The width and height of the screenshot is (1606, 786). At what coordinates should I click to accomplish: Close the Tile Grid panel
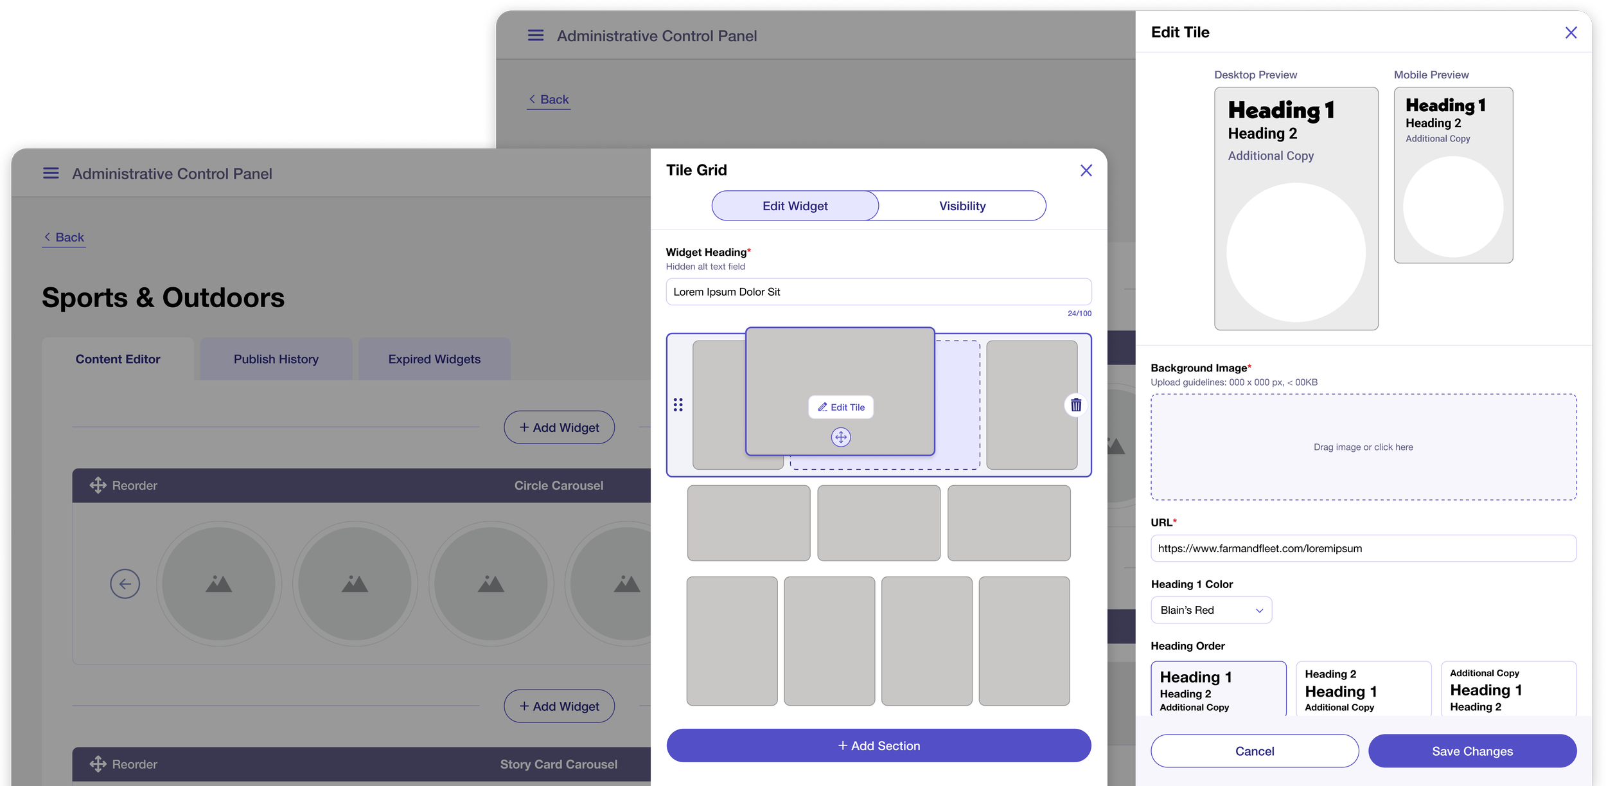click(x=1086, y=170)
